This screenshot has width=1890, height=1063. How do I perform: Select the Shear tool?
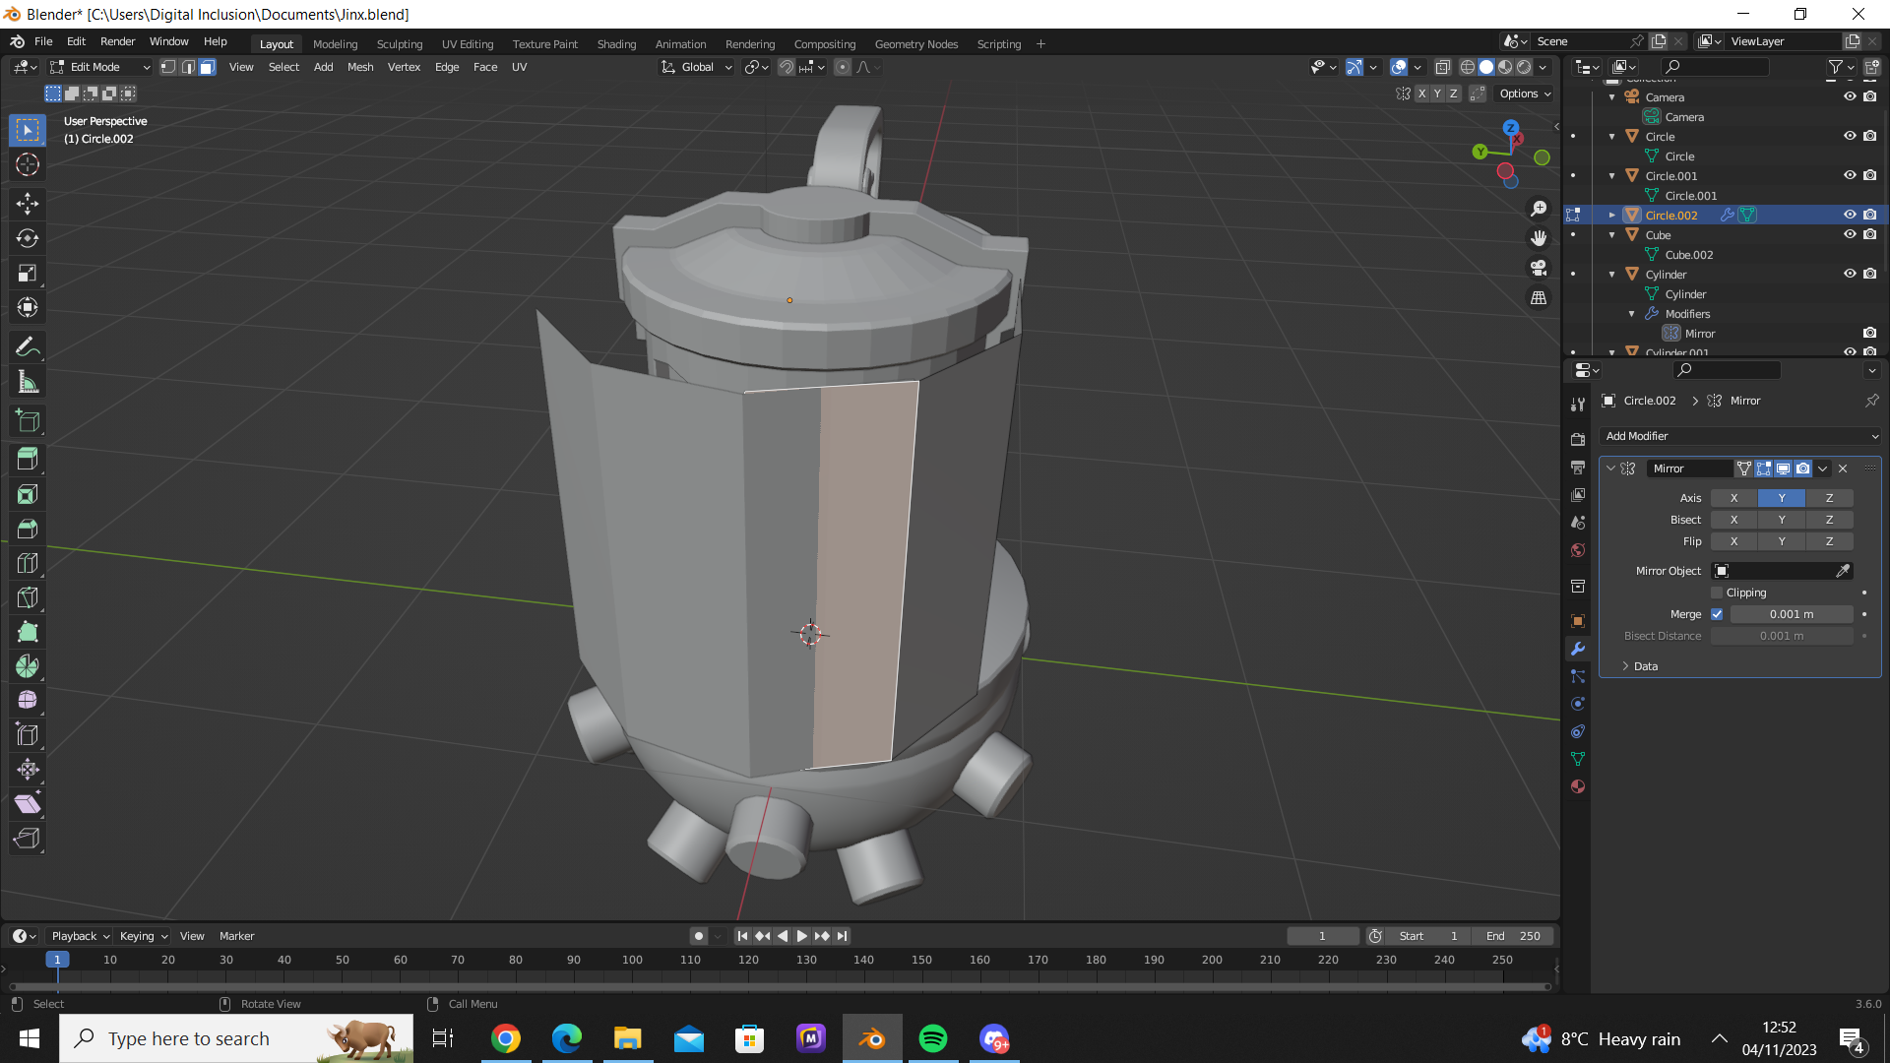(28, 803)
